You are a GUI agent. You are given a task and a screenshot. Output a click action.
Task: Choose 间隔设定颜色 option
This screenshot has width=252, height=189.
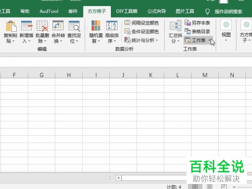click(x=142, y=23)
